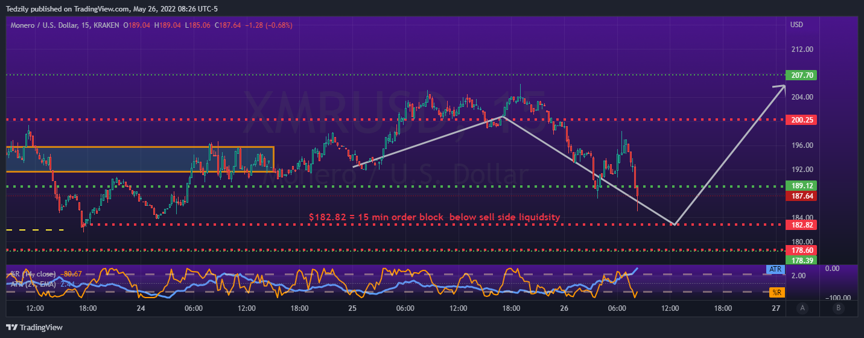Click the date label 27 on time axis

776,308
